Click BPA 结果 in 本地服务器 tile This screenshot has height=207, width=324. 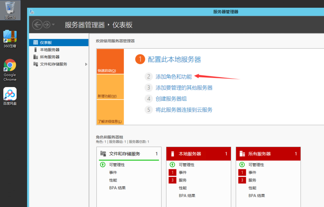[x=187, y=196]
